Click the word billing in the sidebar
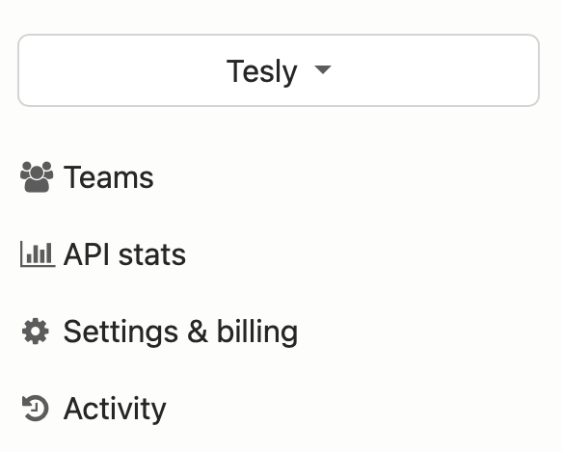Screen dimensions: 562x452 tap(257, 332)
